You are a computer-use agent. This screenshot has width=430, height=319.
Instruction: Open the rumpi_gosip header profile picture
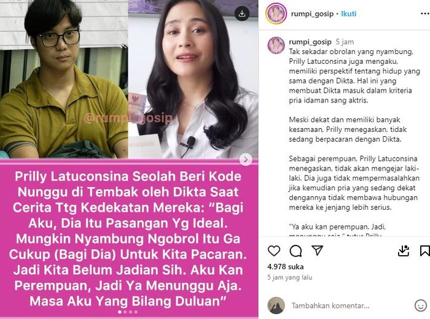[276, 13]
